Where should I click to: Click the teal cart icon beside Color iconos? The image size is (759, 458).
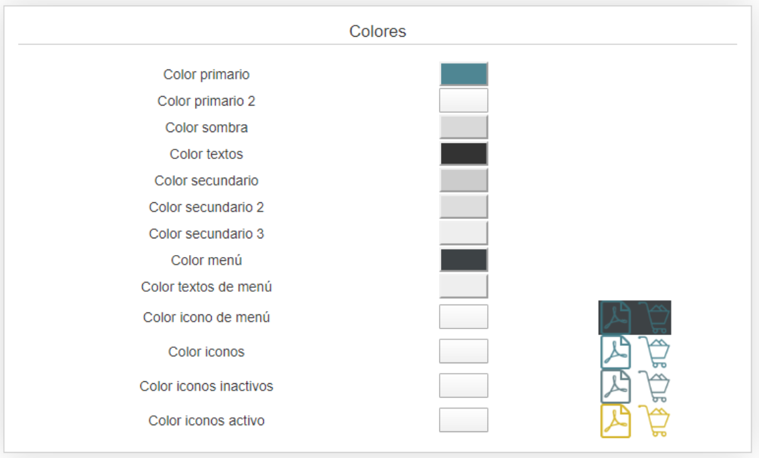[655, 352]
